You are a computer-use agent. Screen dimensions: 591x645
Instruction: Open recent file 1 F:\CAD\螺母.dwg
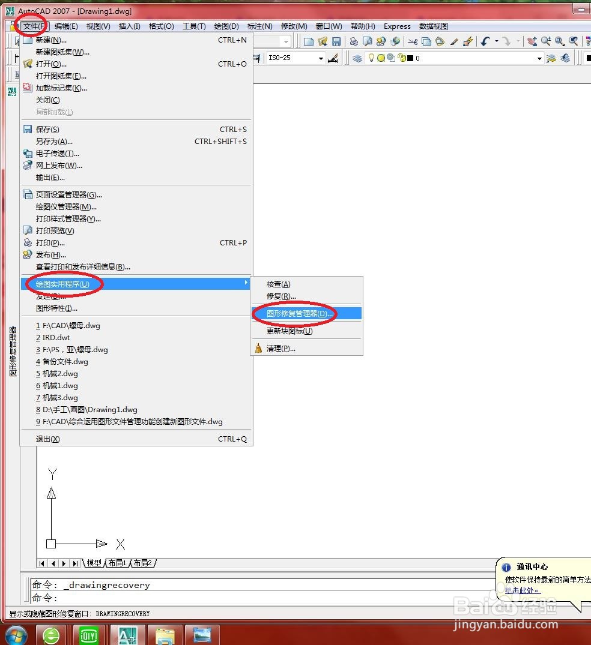pos(135,325)
